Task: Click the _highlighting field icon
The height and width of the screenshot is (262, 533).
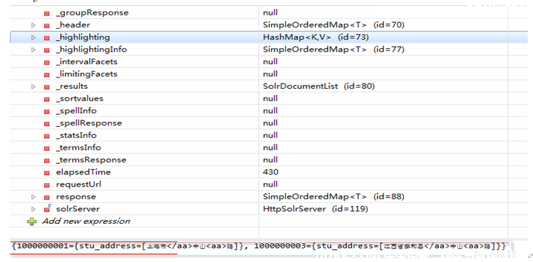Action: pos(47,37)
